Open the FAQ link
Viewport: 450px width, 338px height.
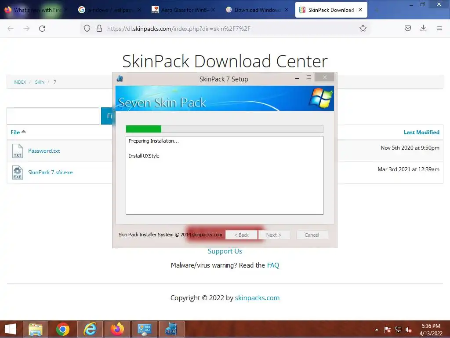273,265
